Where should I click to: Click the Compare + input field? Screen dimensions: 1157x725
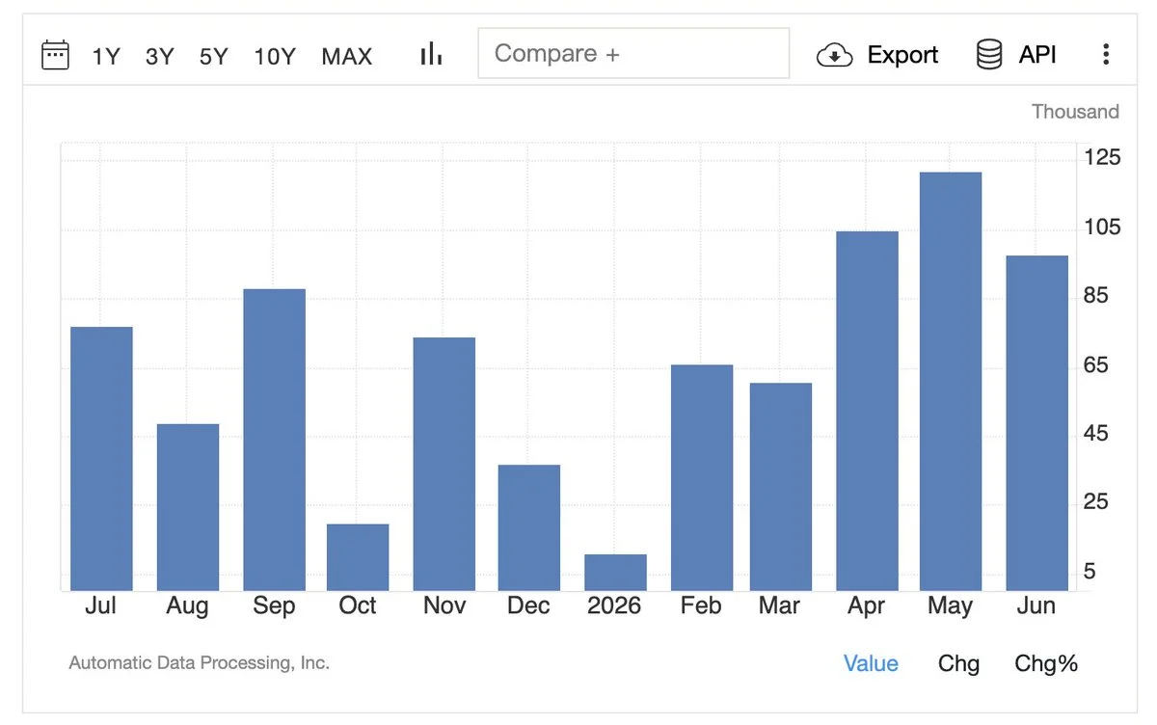point(633,53)
